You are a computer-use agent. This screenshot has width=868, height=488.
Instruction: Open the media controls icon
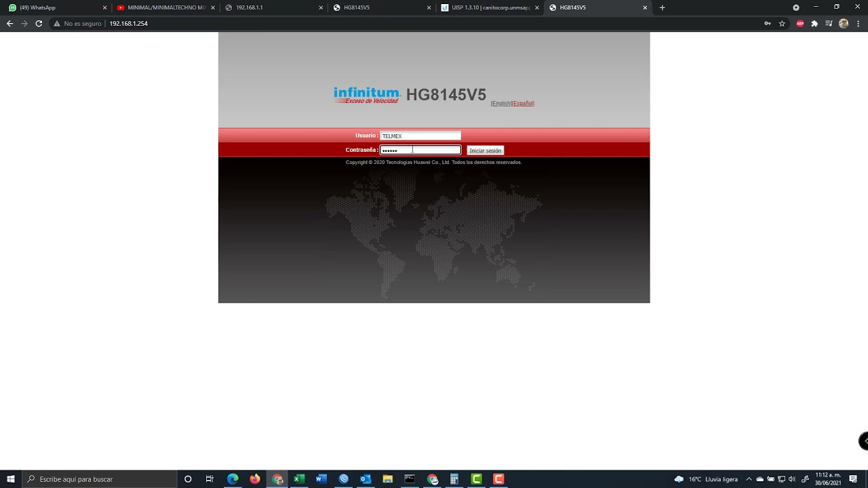point(829,23)
